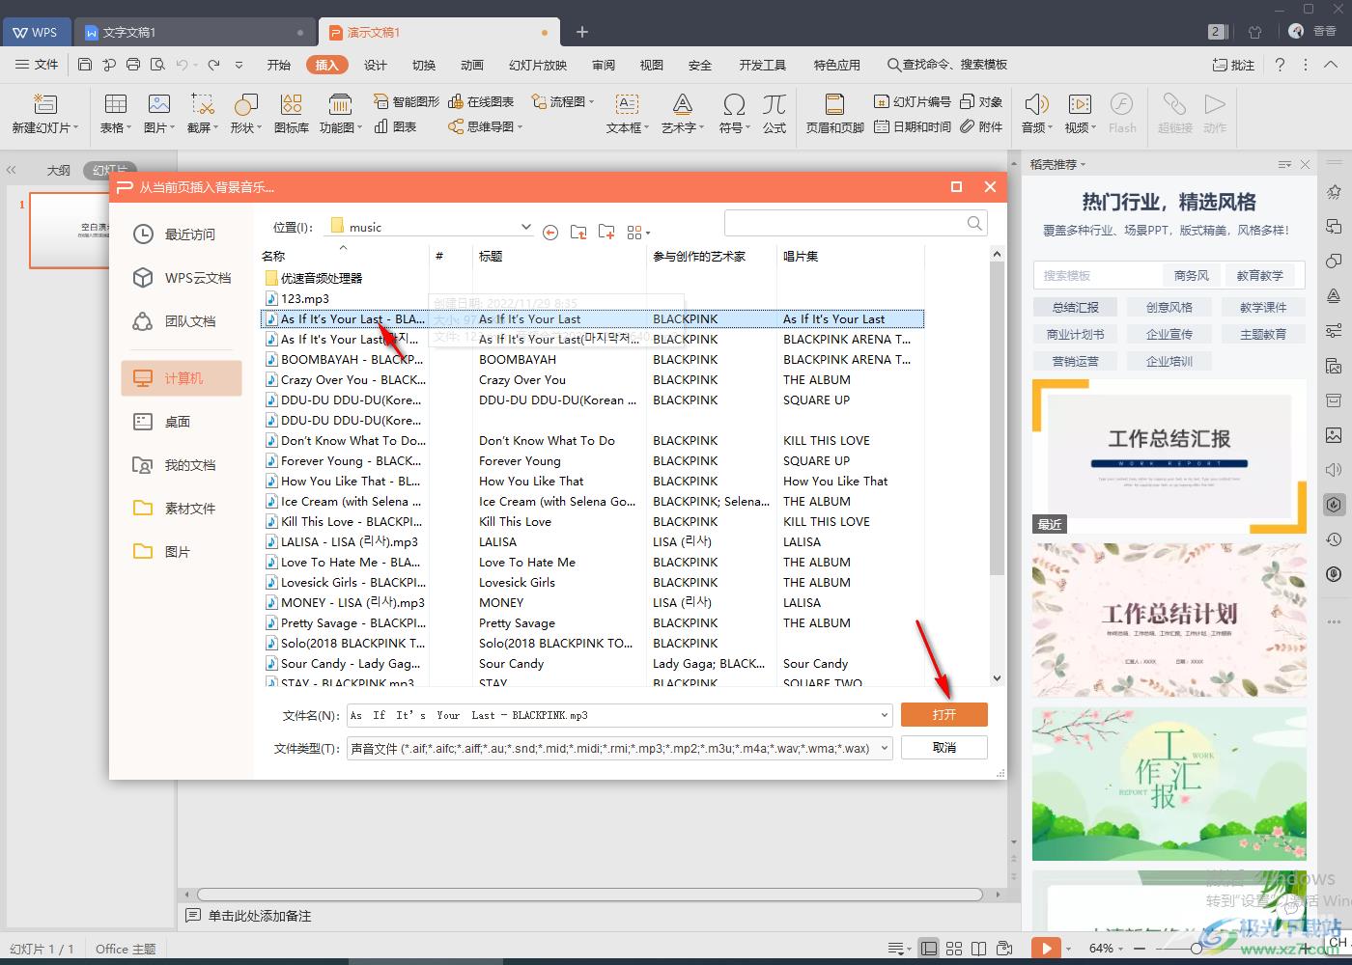Click the Video insert icon
Viewport: 1352px width, 965px height.
1080,104
